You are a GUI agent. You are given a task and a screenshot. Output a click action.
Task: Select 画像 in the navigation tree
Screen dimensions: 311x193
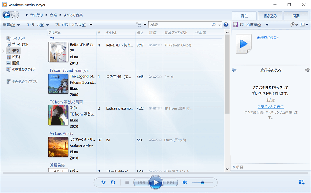[13, 63]
